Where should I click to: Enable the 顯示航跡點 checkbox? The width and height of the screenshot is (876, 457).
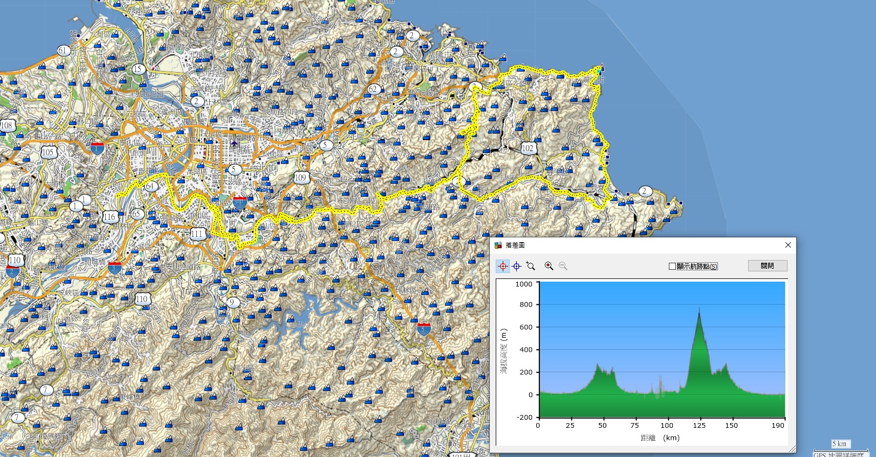[x=672, y=266]
